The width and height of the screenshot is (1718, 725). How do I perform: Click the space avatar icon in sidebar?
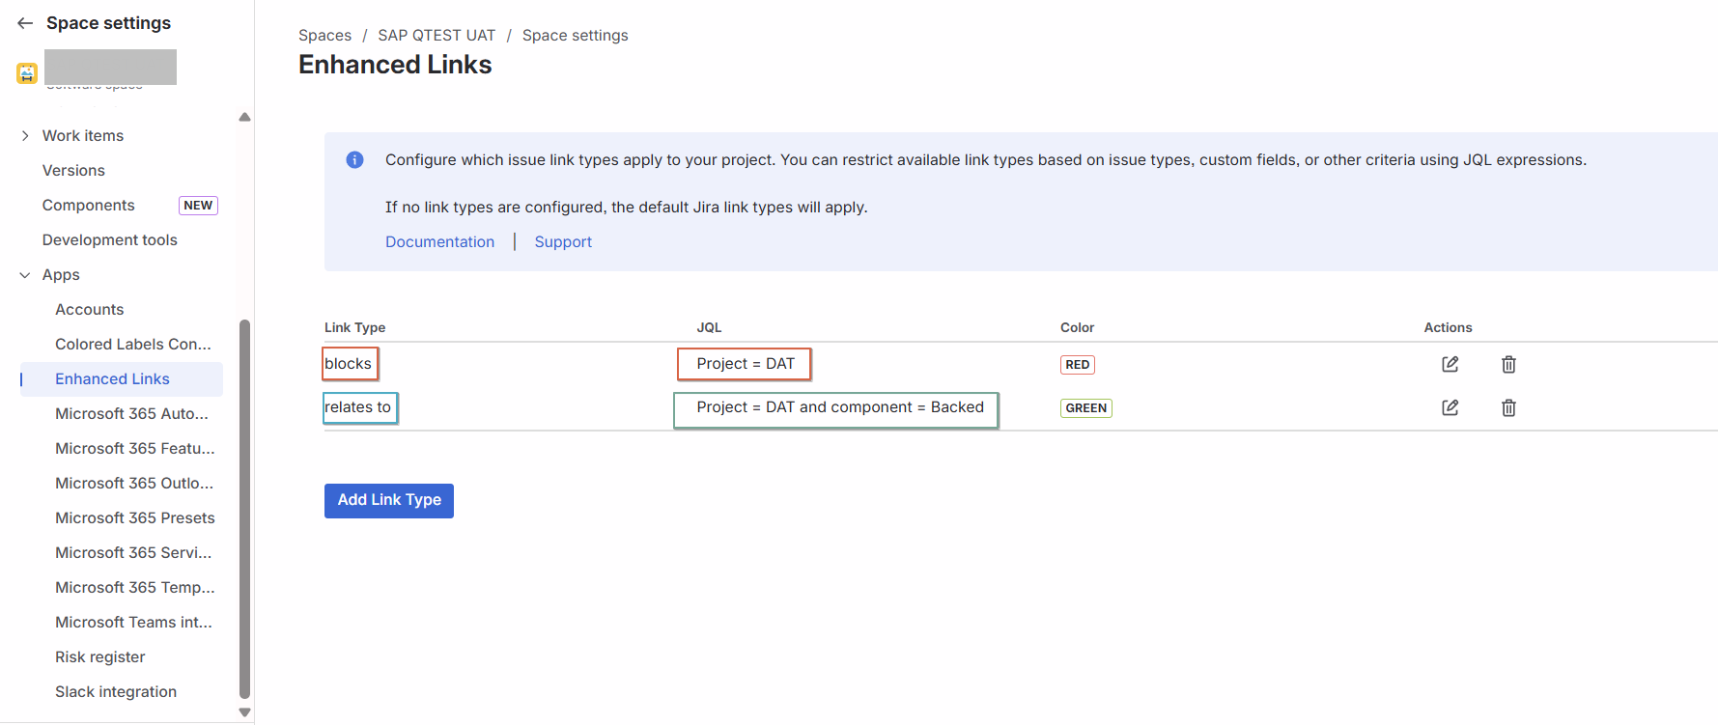[27, 73]
